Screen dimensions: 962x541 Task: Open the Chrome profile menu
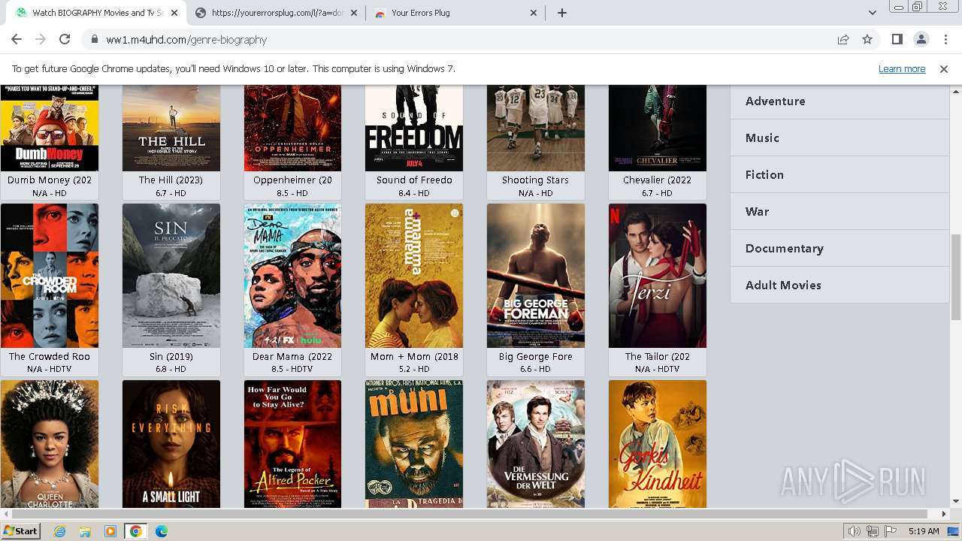pyautogui.click(x=921, y=40)
